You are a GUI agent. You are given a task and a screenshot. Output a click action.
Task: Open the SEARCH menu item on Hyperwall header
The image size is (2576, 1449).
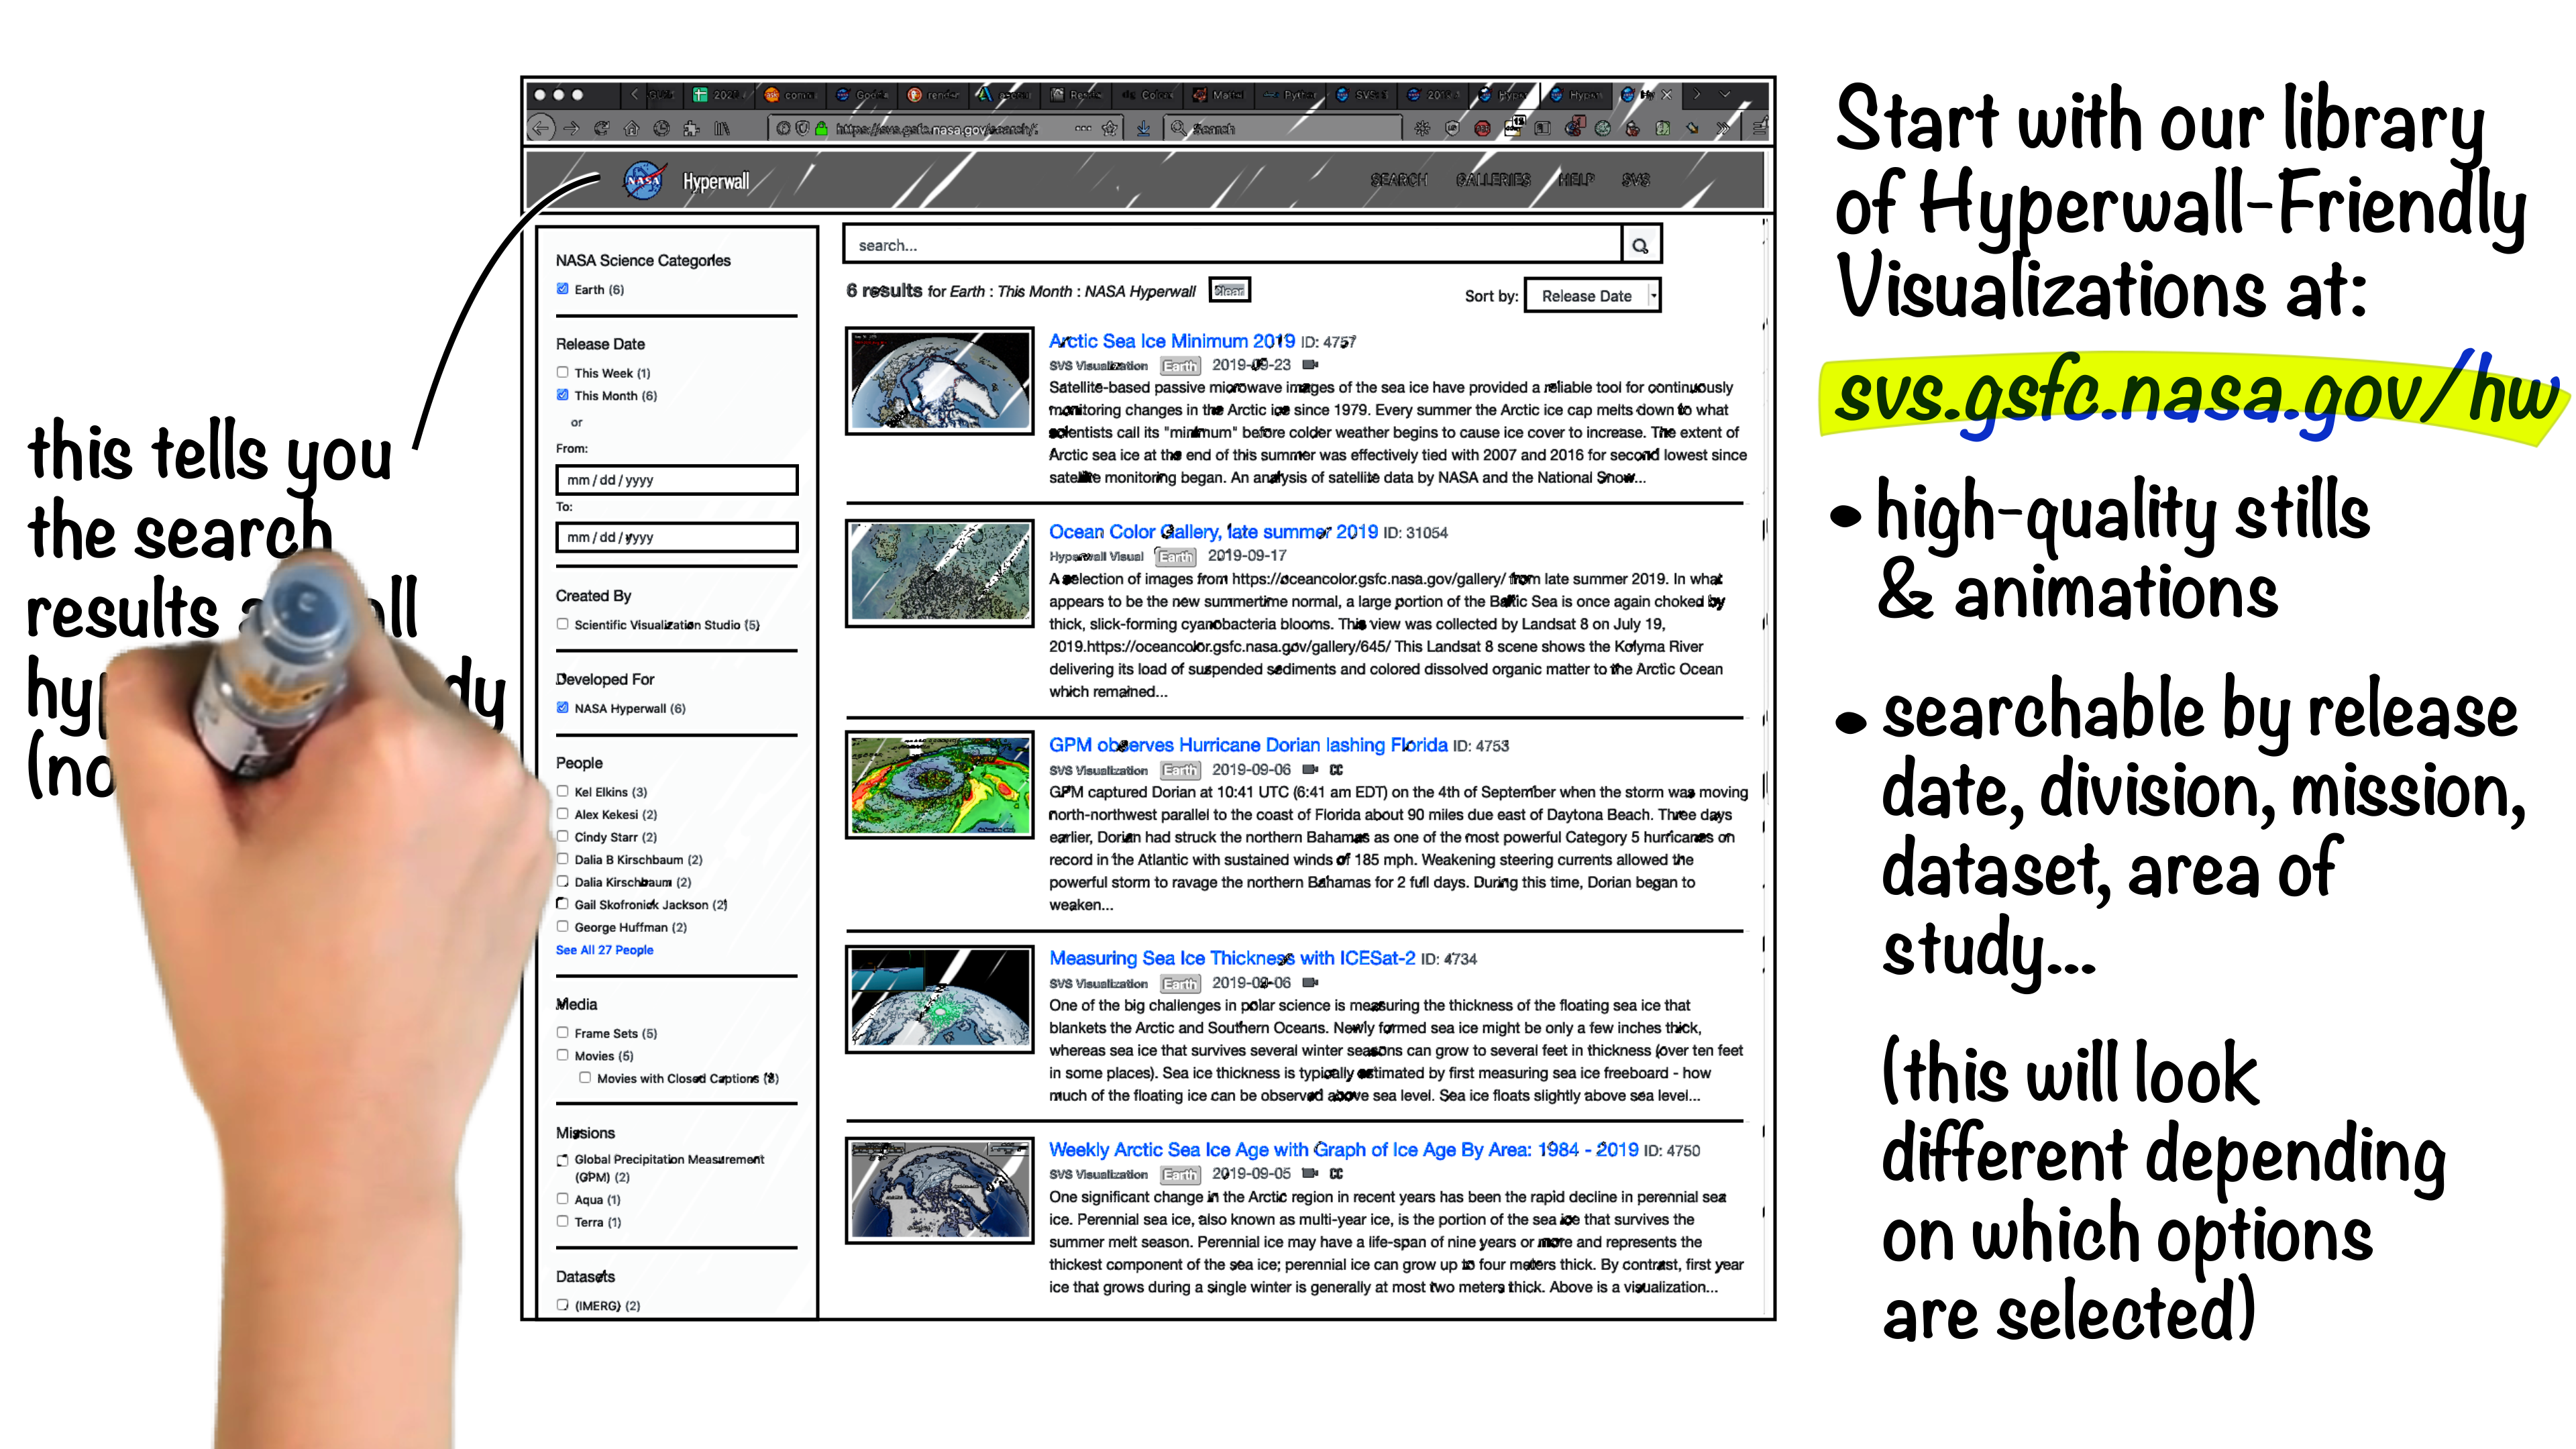tap(1398, 180)
